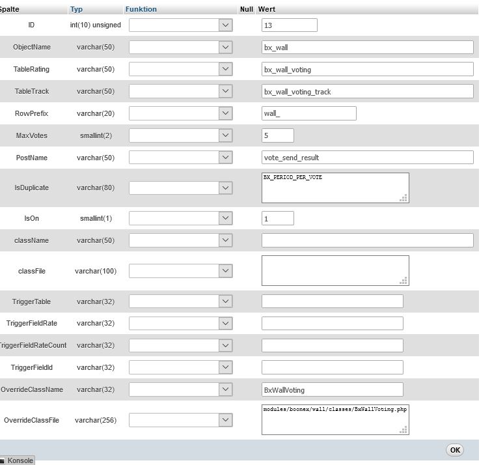Click the Konsole icon at bottom left
Screen dimensions: 492x465
coord(3,460)
